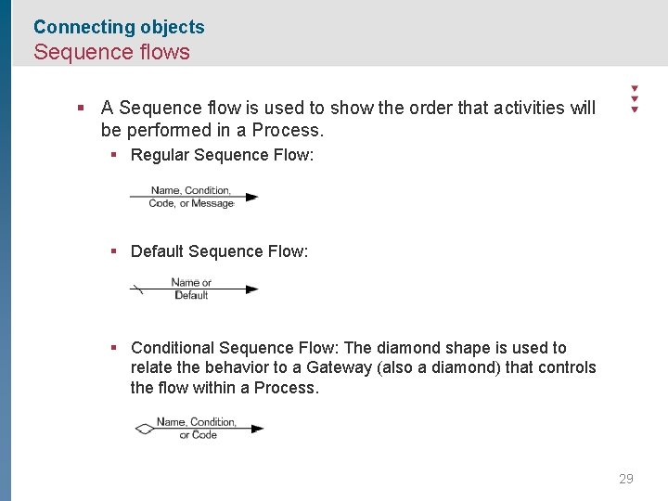Image resolution: width=668 pixels, height=501 pixels.
Task: Click the arrowhead of the Default Sequence Flow
Action: point(251,289)
